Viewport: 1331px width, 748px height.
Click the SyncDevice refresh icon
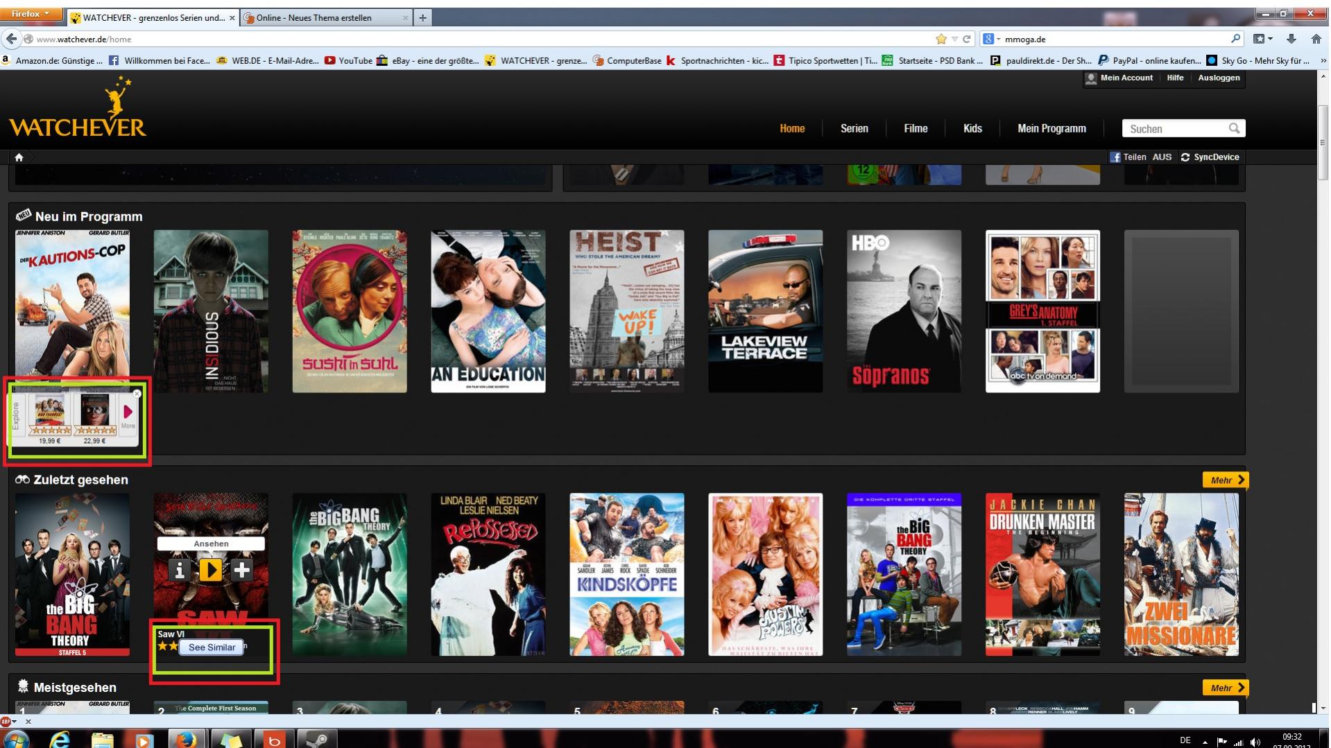point(1185,157)
